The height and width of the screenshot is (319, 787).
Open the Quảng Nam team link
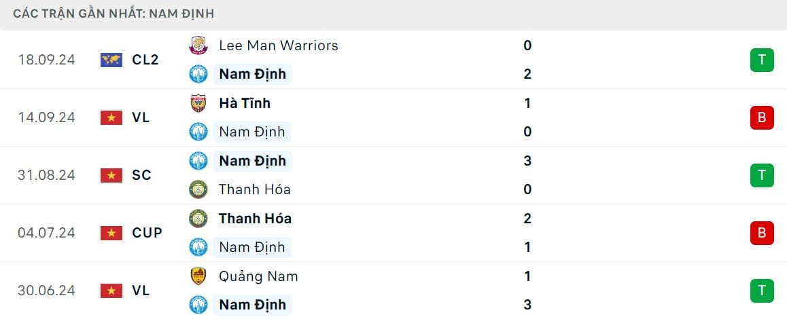(x=258, y=276)
